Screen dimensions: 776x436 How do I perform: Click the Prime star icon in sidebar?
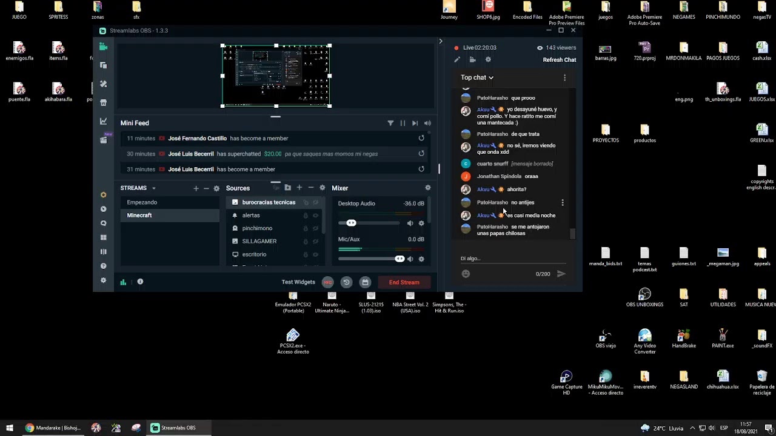point(104,195)
